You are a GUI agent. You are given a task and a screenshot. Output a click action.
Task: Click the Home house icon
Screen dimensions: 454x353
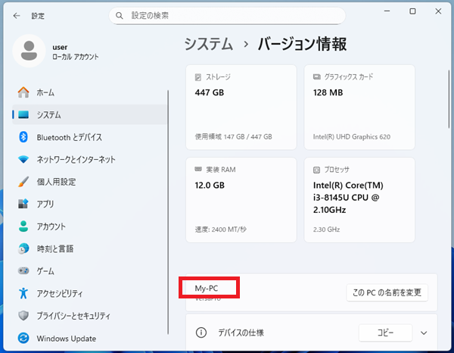[23, 92]
